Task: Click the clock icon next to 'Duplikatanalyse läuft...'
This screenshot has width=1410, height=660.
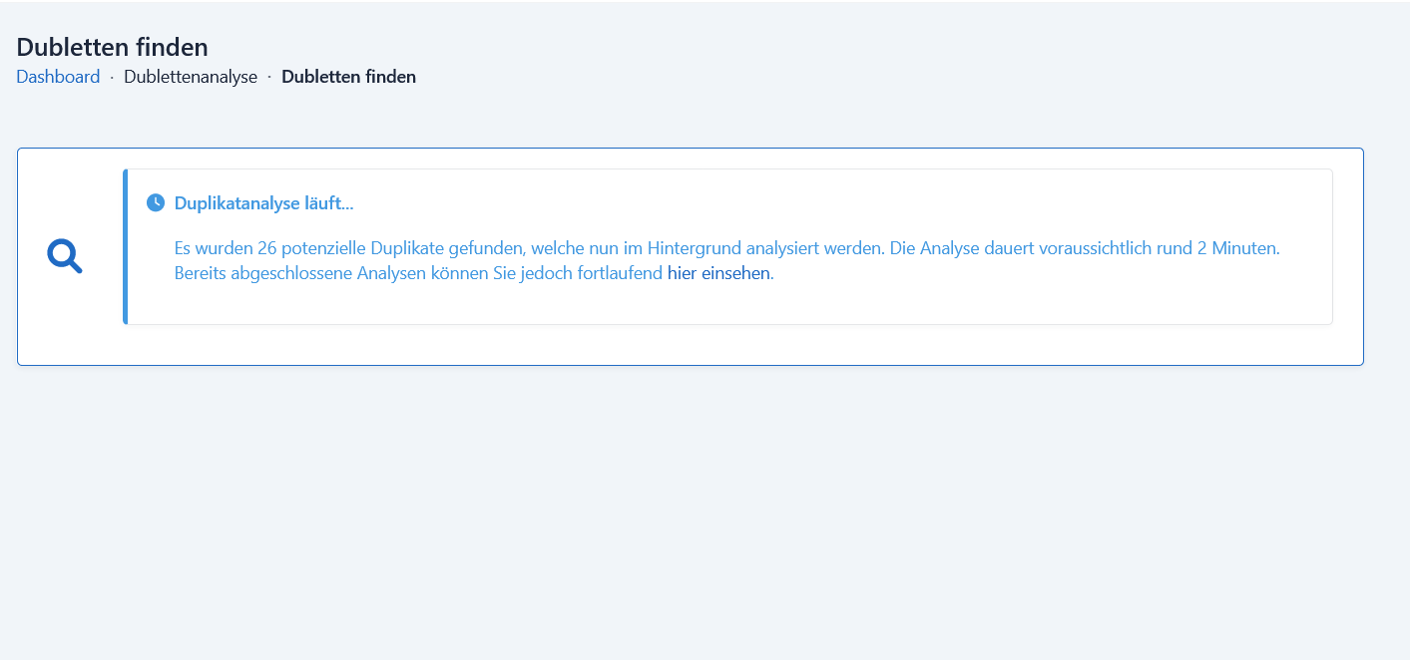Action: [157, 202]
